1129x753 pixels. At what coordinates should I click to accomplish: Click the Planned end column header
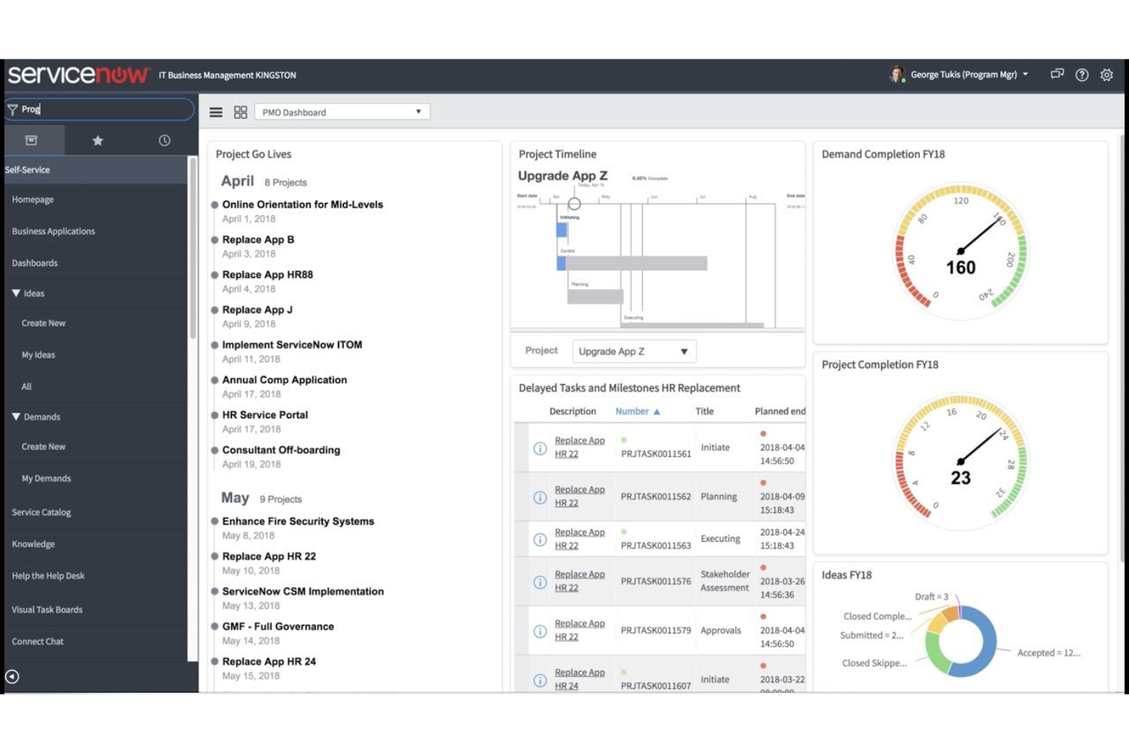[780, 411]
